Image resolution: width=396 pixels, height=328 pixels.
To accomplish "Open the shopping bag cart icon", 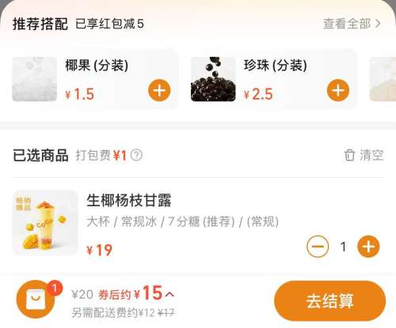I will pos(36,300).
